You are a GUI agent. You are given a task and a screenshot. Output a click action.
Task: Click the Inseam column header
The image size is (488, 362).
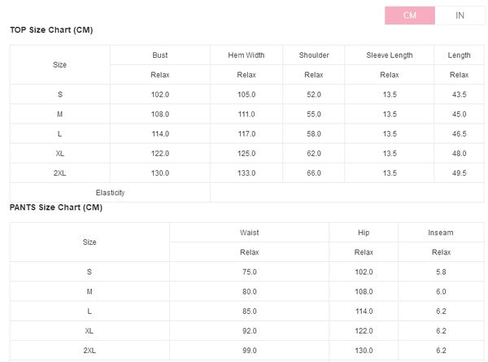pos(441,233)
